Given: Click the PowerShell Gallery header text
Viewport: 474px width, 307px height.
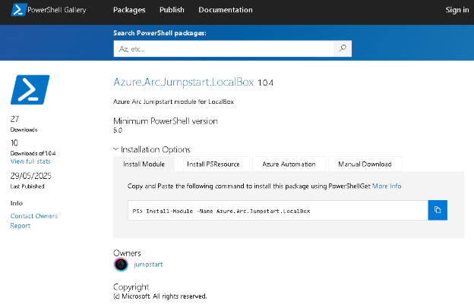Looking at the screenshot, I should coord(56,10).
